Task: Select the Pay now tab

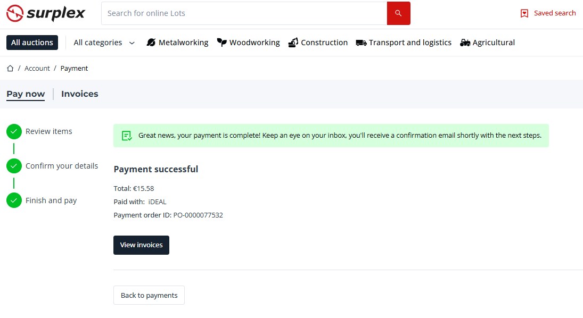Action: click(x=26, y=94)
